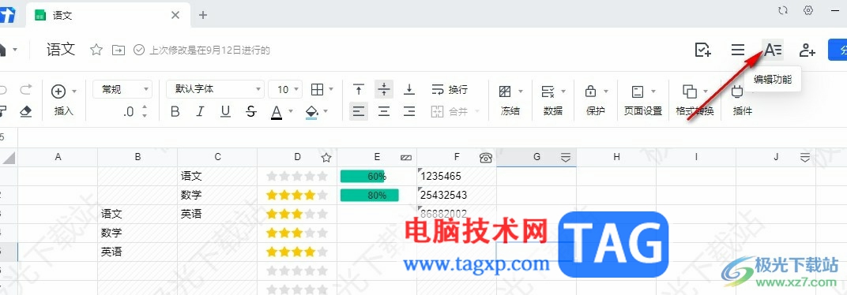Open the 冻结 dropdown arrow

(521, 91)
